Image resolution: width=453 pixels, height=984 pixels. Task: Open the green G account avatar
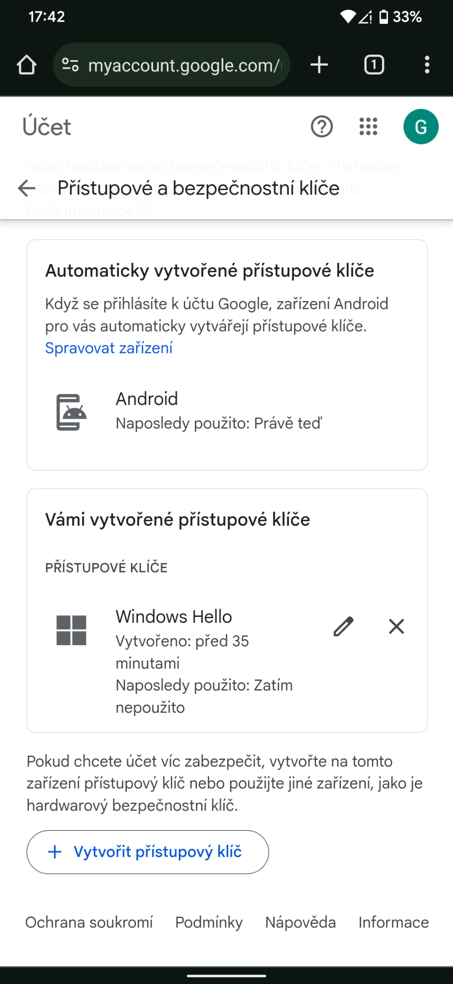pyautogui.click(x=421, y=127)
